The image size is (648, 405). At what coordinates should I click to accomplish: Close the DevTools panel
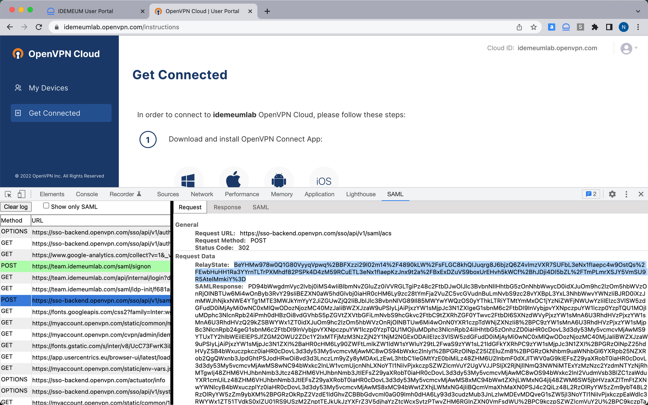point(641,194)
